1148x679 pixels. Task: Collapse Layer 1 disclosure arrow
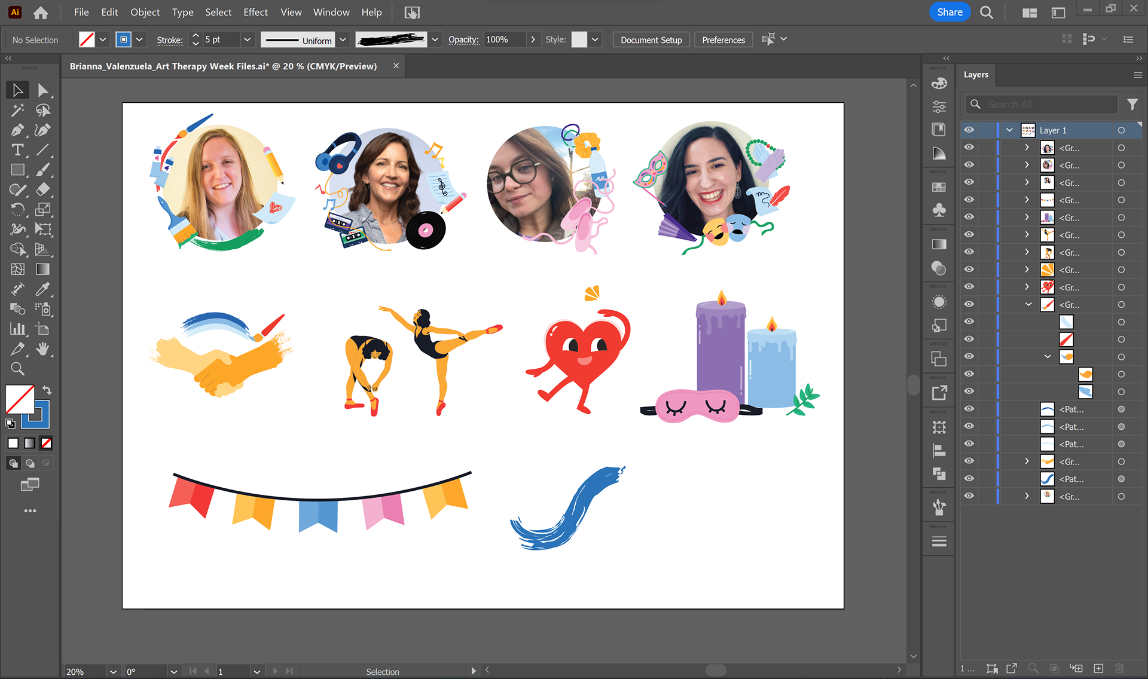click(1010, 130)
